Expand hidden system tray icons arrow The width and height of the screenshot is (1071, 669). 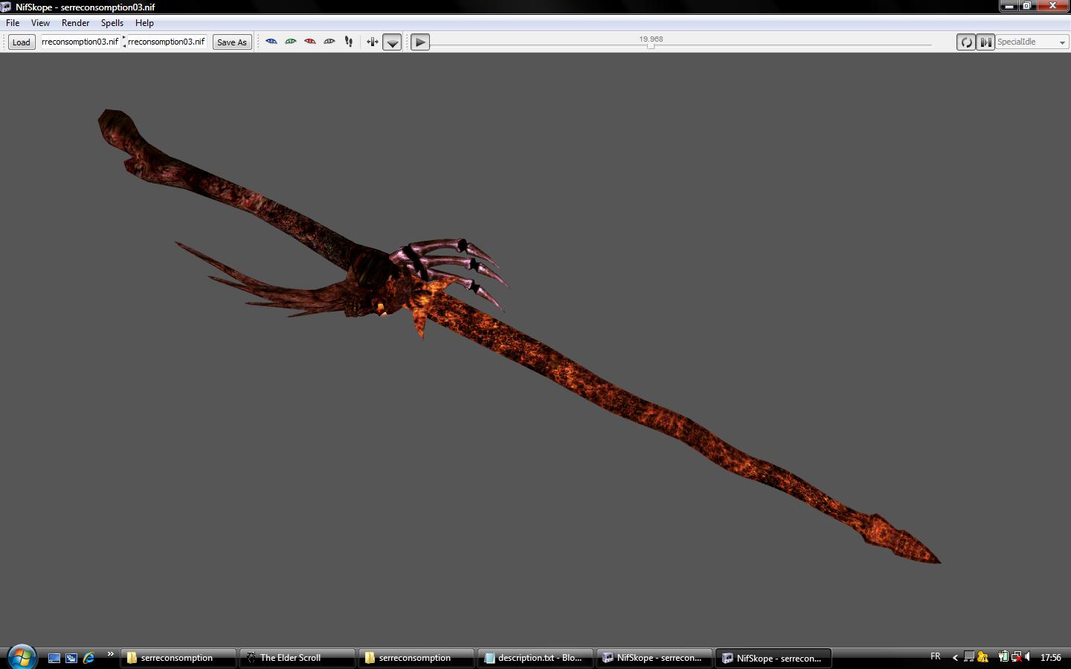coord(955,658)
